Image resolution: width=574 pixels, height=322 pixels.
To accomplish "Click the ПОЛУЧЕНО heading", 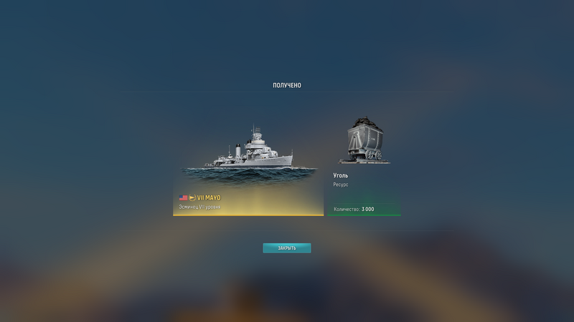I will click(287, 85).
